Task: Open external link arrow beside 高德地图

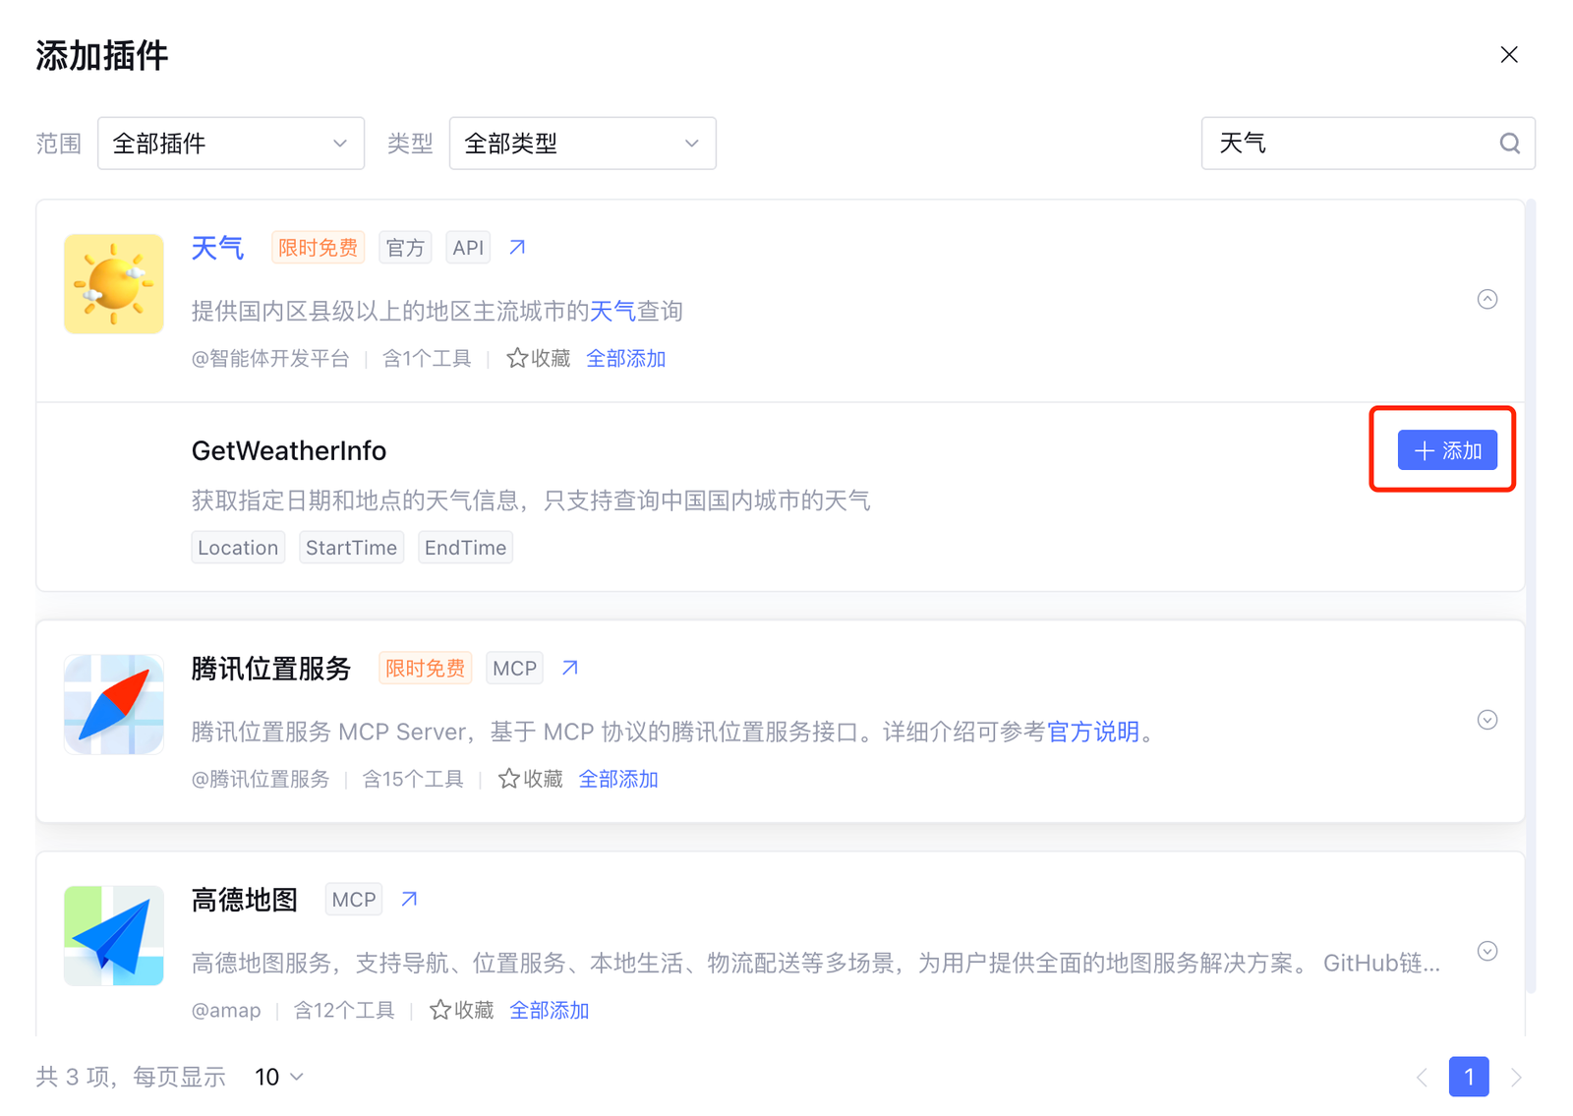Action: click(409, 900)
